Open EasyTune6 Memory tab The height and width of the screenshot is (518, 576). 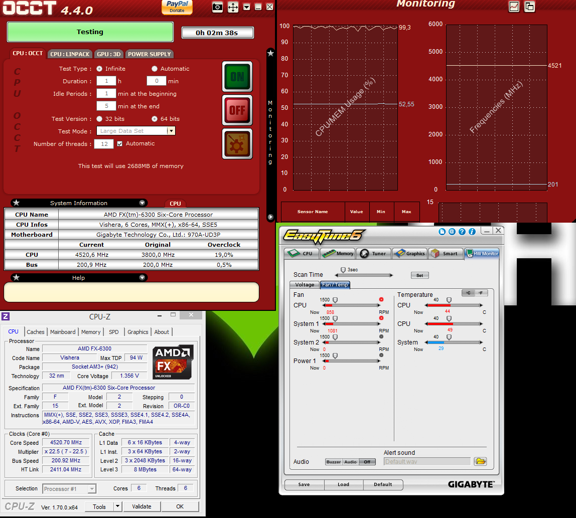pyautogui.click(x=337, y=253)
